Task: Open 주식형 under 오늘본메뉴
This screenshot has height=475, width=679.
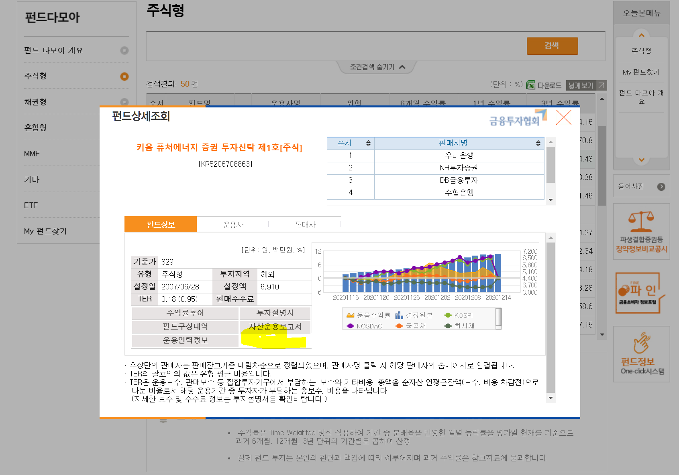Action: pyautogui.click(x=642, y=51)
